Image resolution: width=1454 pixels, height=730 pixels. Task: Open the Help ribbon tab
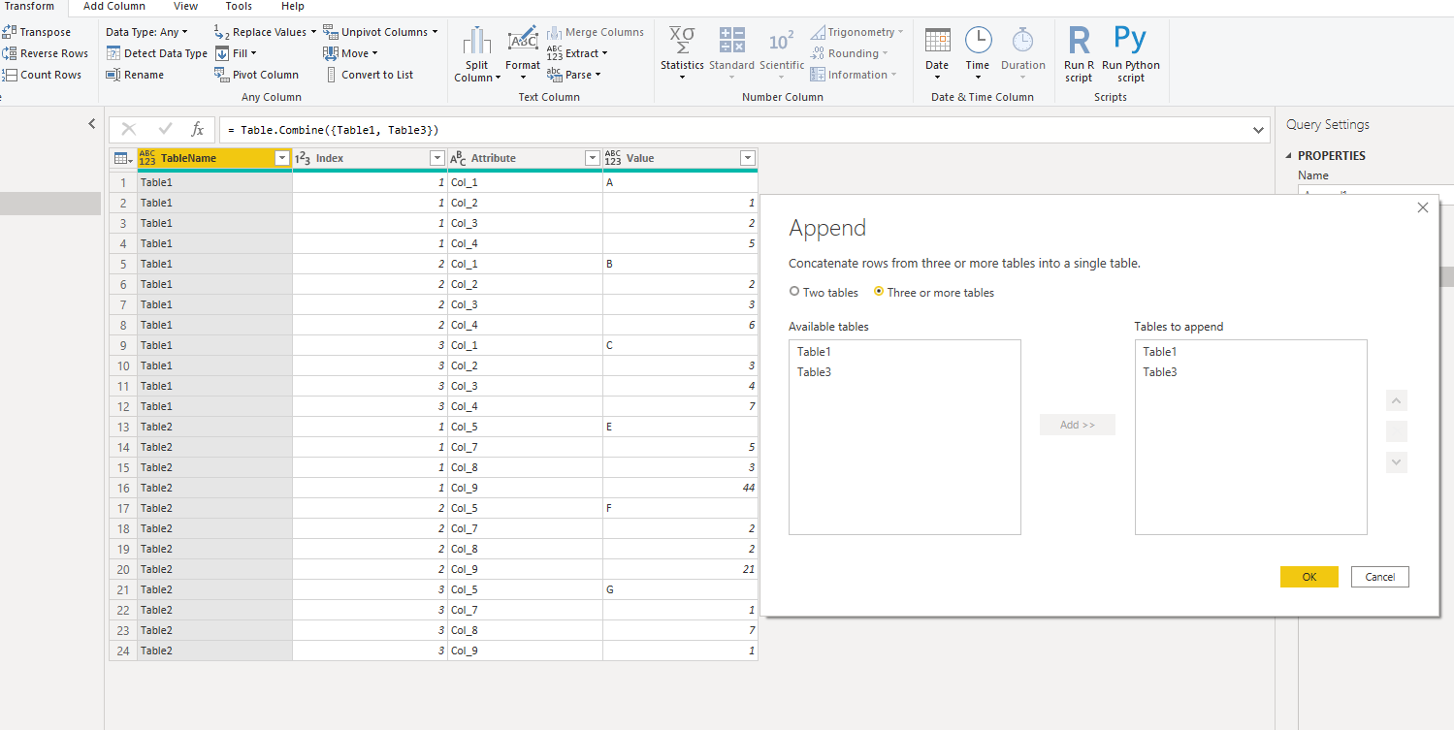coord(292,7)
